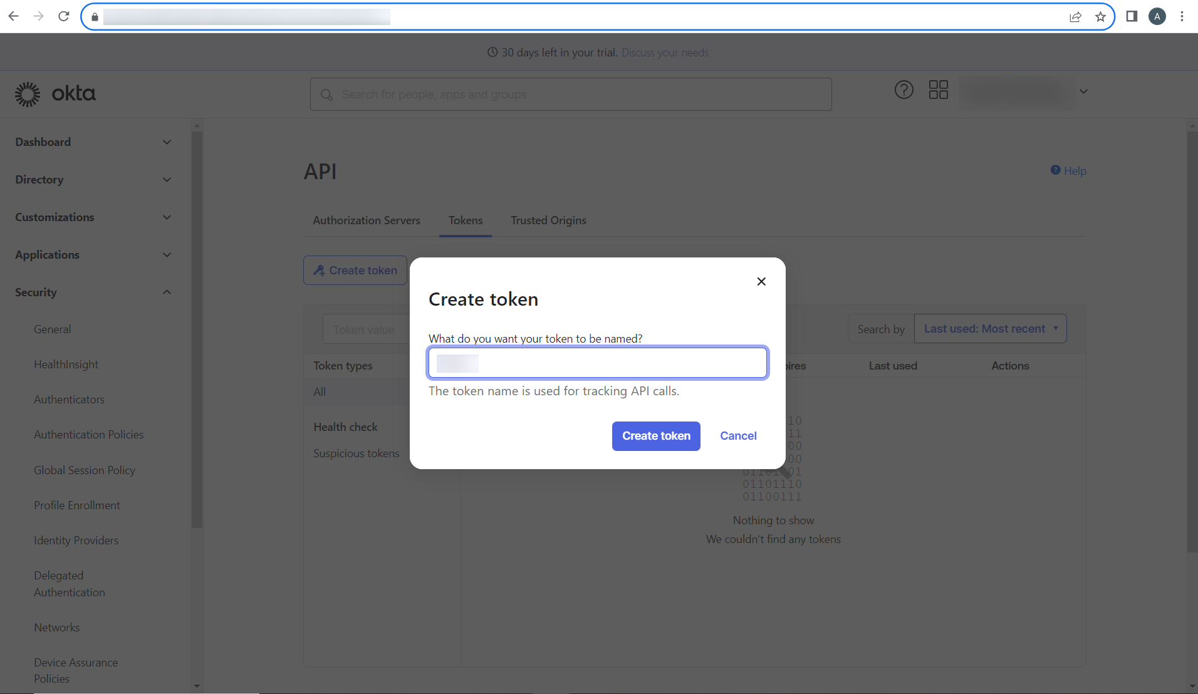Select the Tokens tab
The width and height of the screenshot is (1198, 694).
coord(466,220)
